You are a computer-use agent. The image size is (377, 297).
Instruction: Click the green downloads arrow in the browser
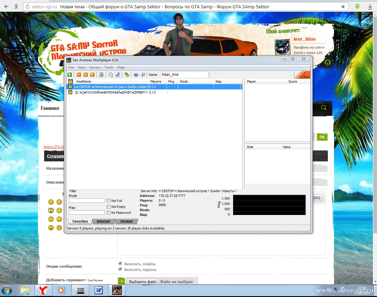click(x=357, y=6)
